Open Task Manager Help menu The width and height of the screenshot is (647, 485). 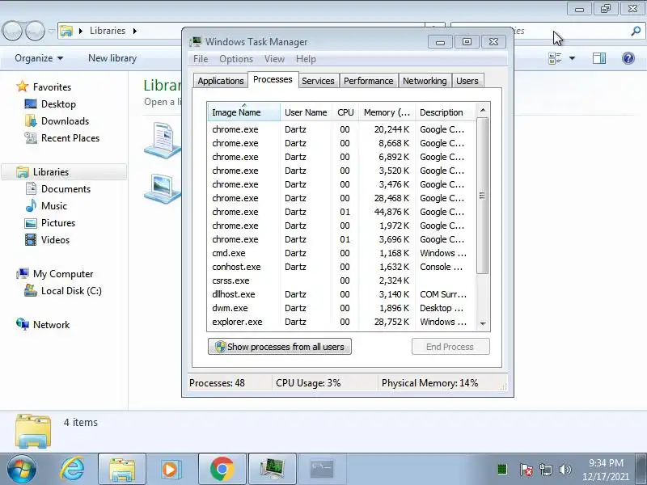coord(306,59)
